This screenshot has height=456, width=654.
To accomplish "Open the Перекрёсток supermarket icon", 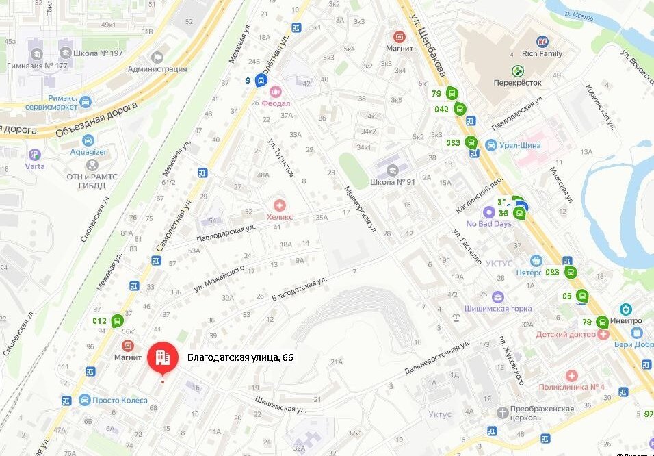I will pyautogui.click(x=518, y=71).
